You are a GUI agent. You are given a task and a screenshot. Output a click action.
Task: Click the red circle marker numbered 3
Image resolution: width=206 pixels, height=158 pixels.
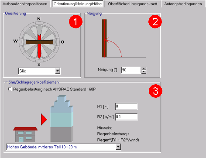tap(155, 91)
